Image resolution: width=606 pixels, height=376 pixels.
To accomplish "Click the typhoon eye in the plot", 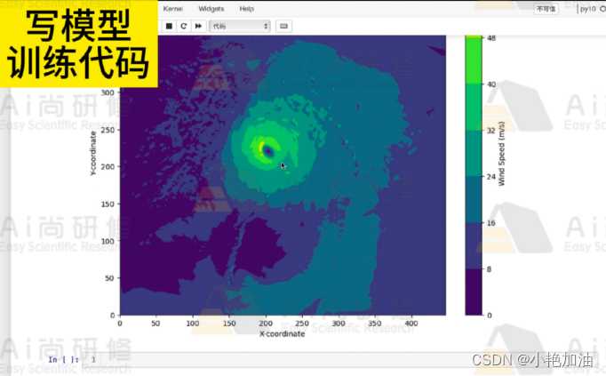I will pos(268,150).
